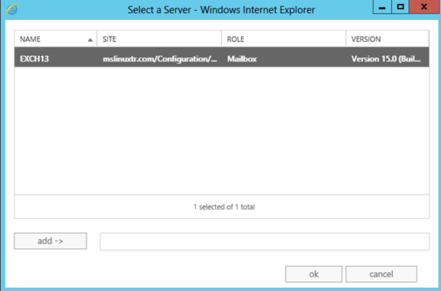
Task: Click empty area below the EXCH13 row
Action: 221,130
